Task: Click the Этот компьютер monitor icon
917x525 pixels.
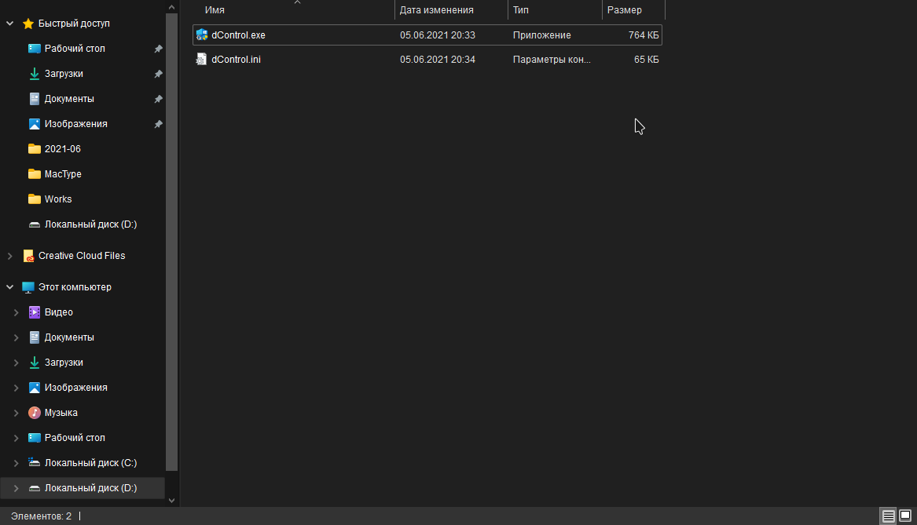Action: coord(28,287)
